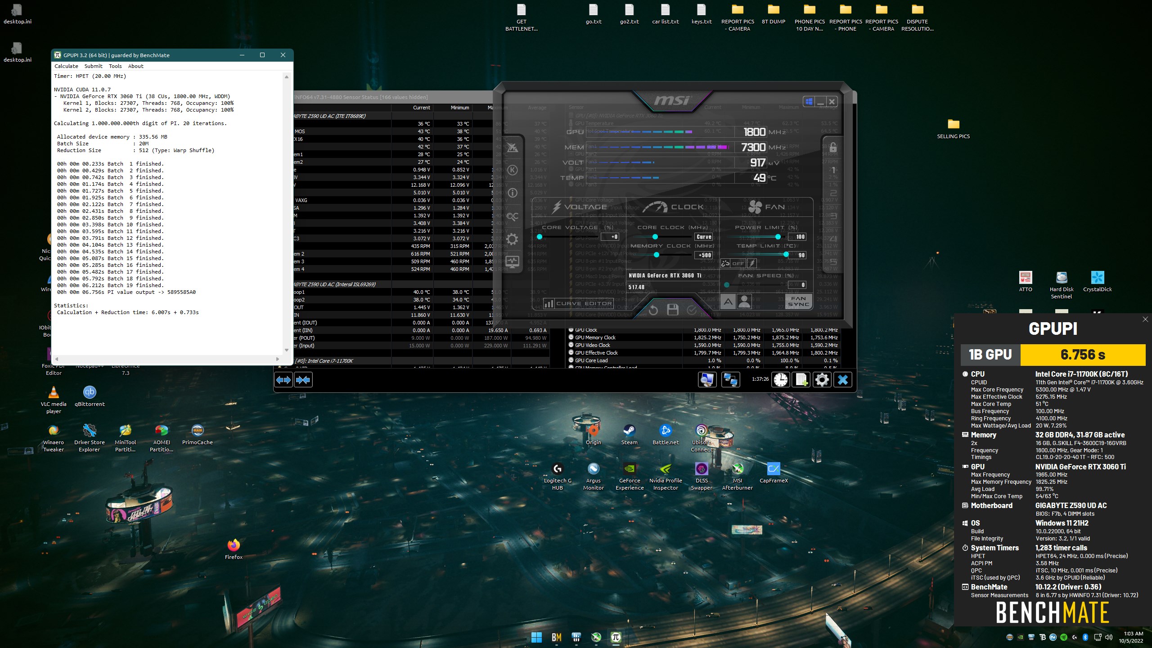The height and width of the screenshot is (648, 1152).
Task: Select the GPU Memory Clock row in HWiNFO
Action: coord(703,337)
